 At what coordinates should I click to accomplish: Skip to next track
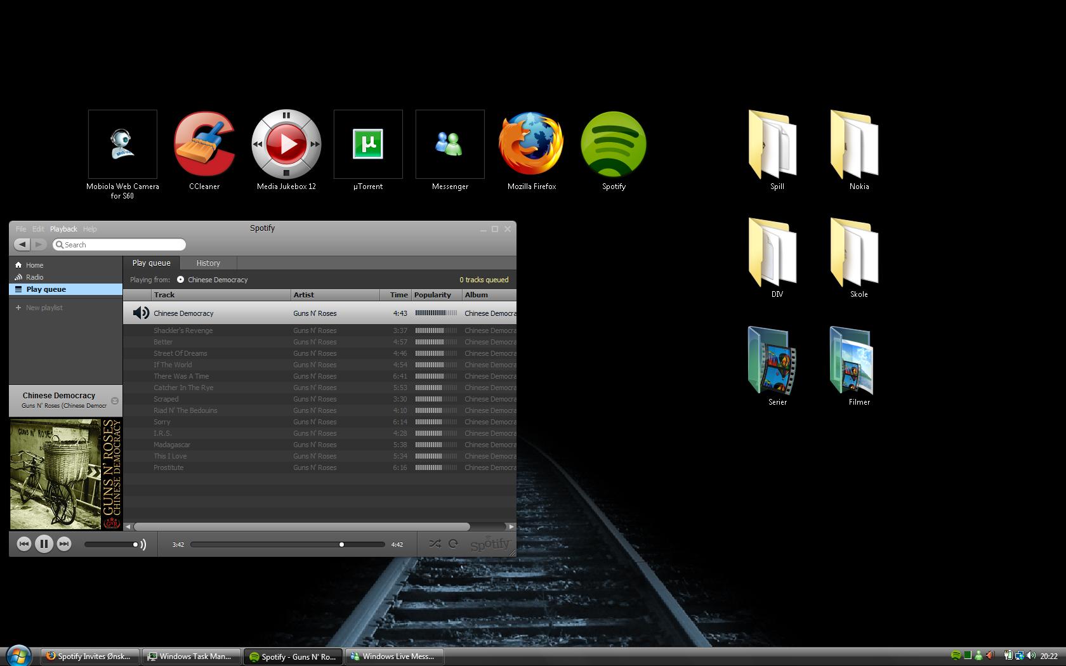pyautogui.click(x=64, y=544)
